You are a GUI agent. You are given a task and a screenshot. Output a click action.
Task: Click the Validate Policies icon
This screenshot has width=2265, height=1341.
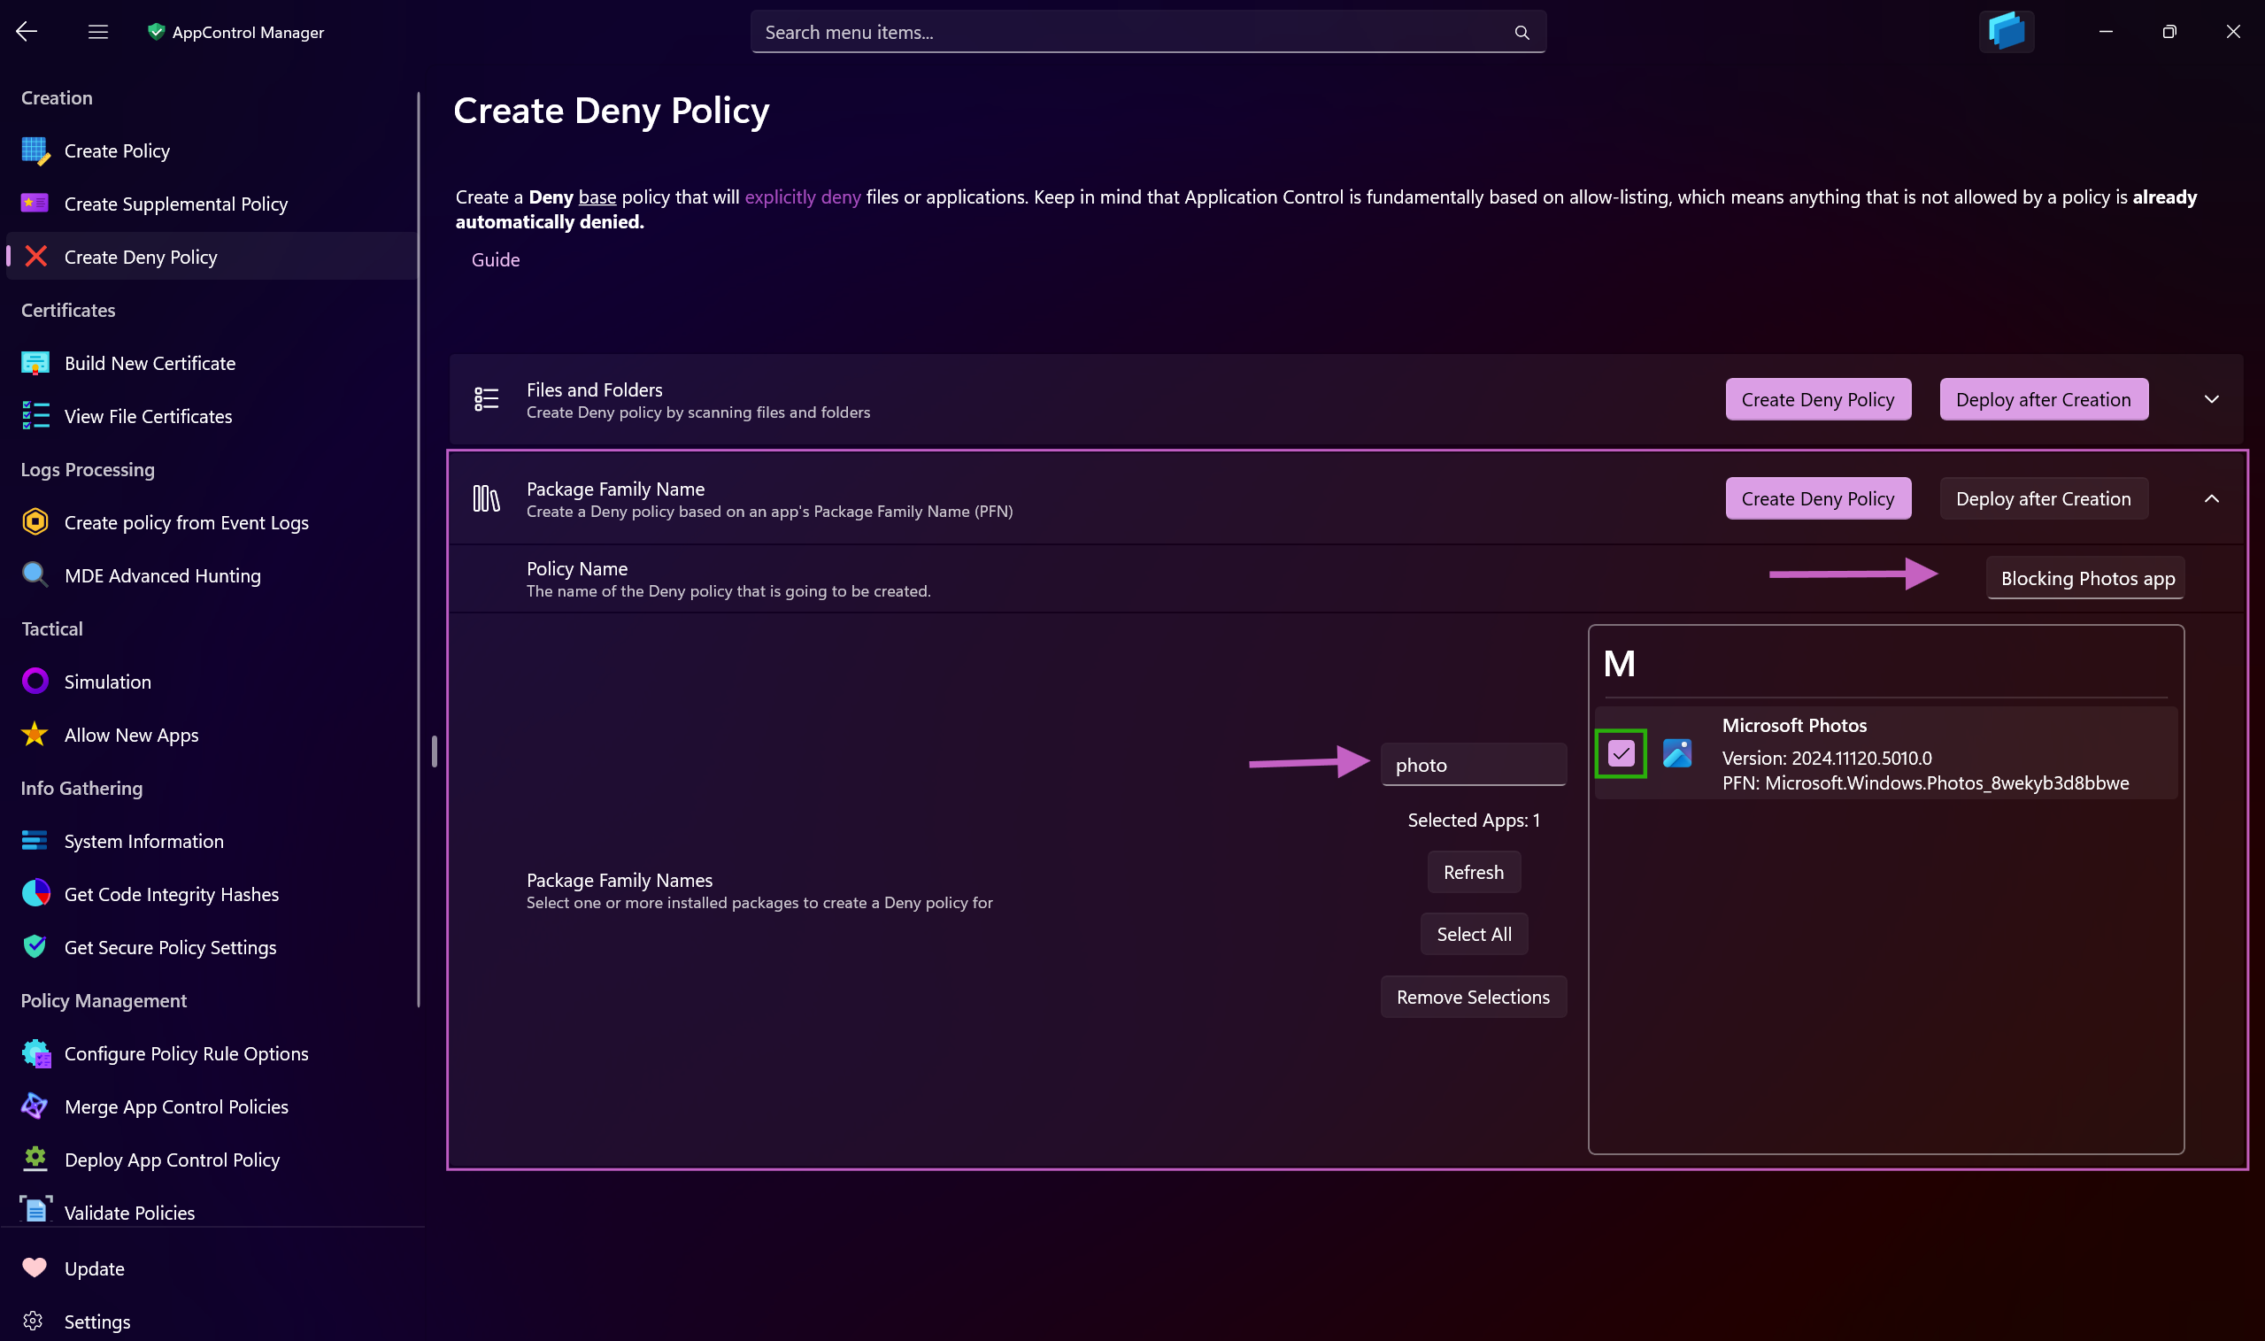click(x=35, y=1212)
